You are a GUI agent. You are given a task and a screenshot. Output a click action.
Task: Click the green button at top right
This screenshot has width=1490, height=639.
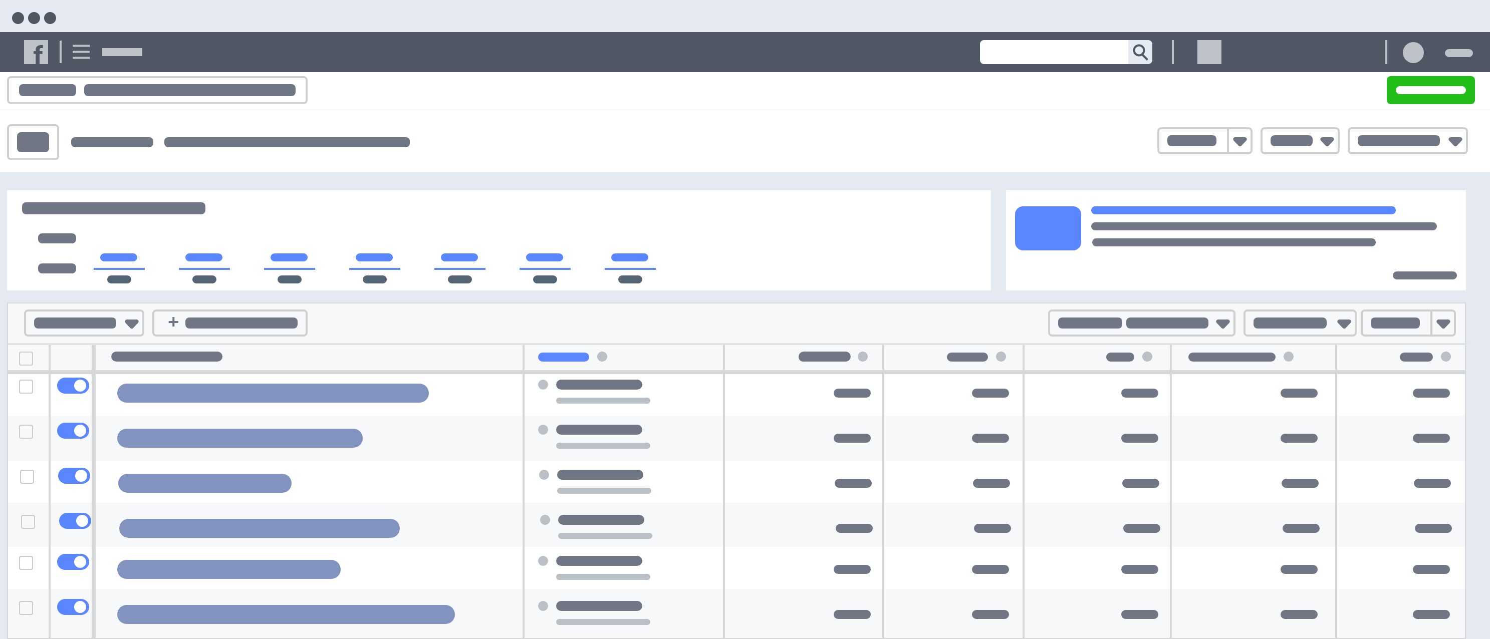(x=1430, y=90)
